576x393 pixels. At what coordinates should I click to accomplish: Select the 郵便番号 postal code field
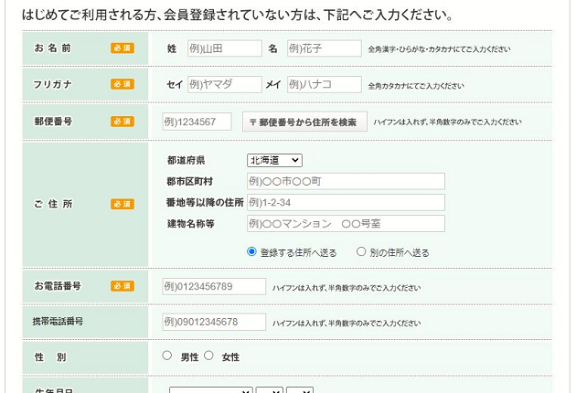[x=197, y=122]
